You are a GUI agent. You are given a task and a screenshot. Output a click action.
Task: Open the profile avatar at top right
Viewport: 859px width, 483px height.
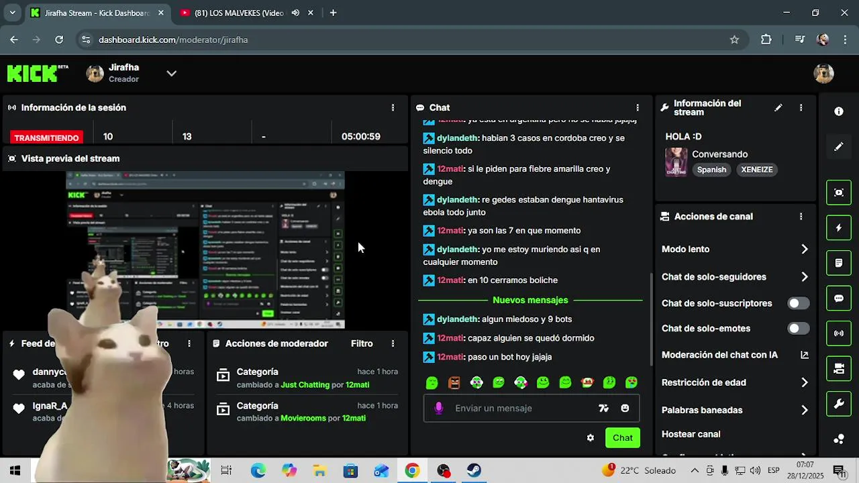(x=823, y=73)
